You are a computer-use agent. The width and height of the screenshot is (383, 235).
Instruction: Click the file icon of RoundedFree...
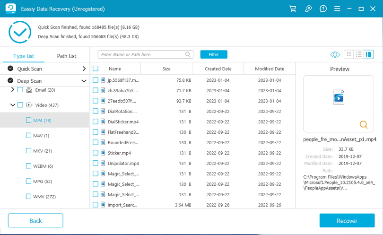(x=103, y=142)
